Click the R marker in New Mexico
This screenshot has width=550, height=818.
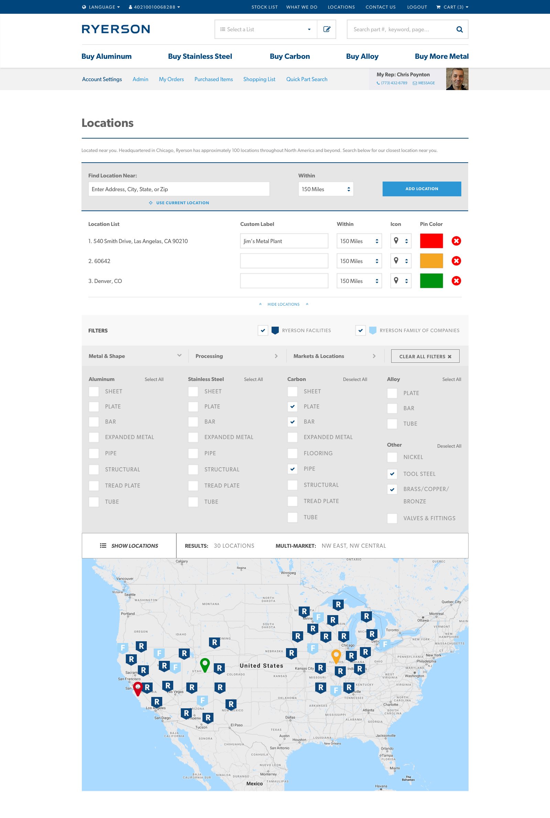point(231,704)
